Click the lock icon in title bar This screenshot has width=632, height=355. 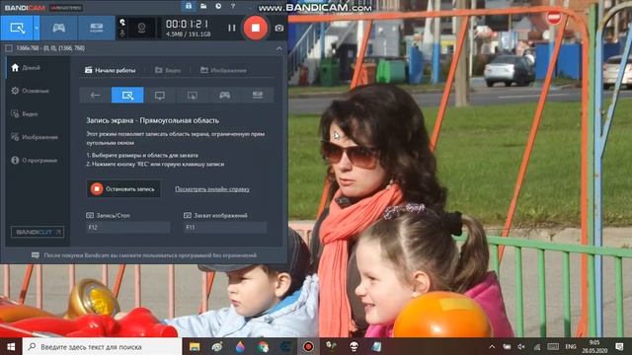(189, 6)
